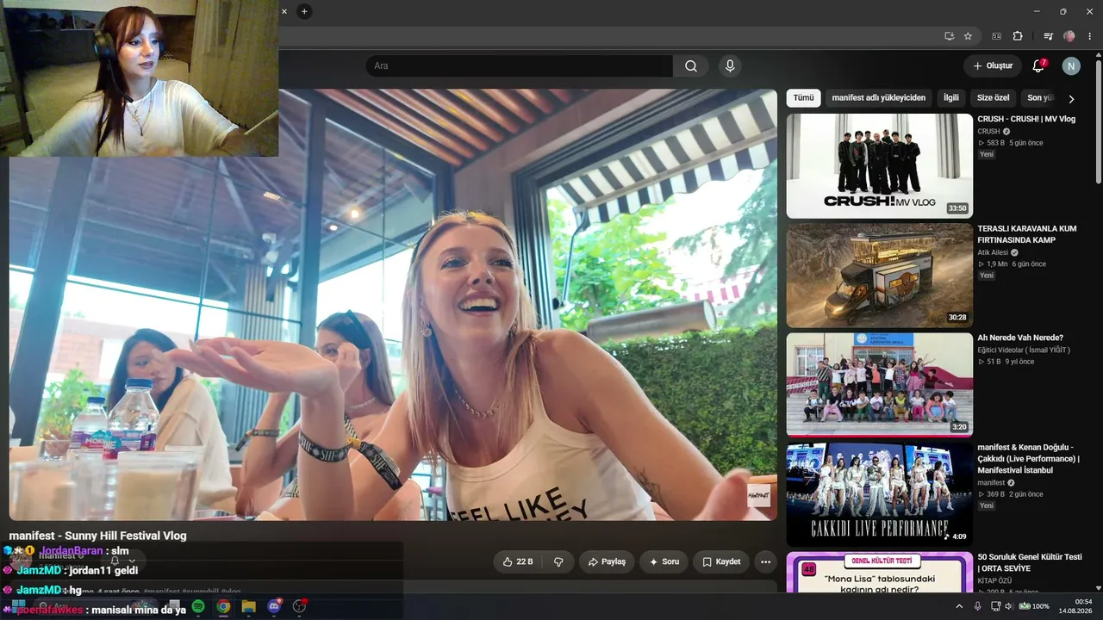
Task: Click the Kaydet save button
Action: [x=721, y=561]
